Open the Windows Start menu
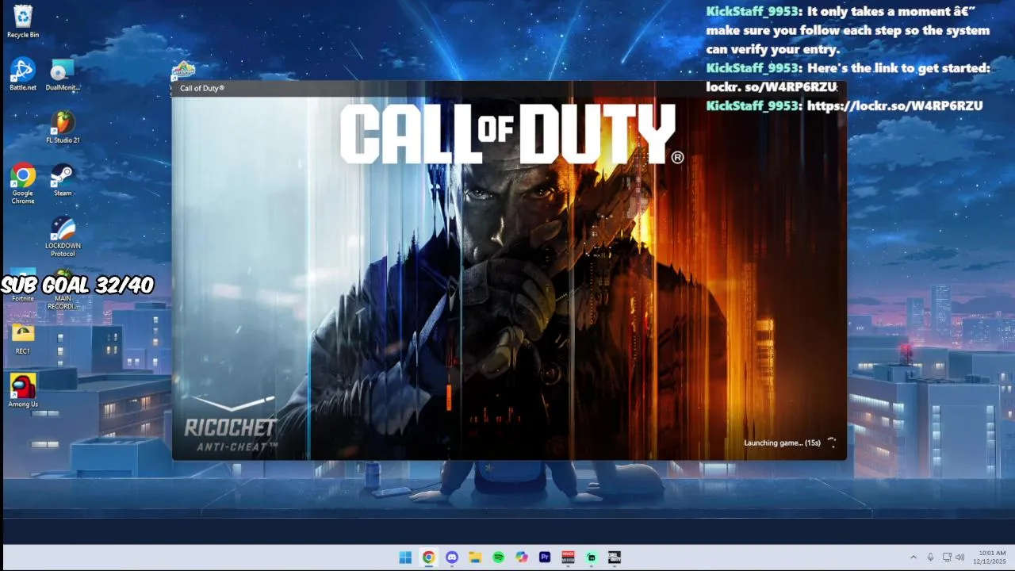 click(405, 558)
